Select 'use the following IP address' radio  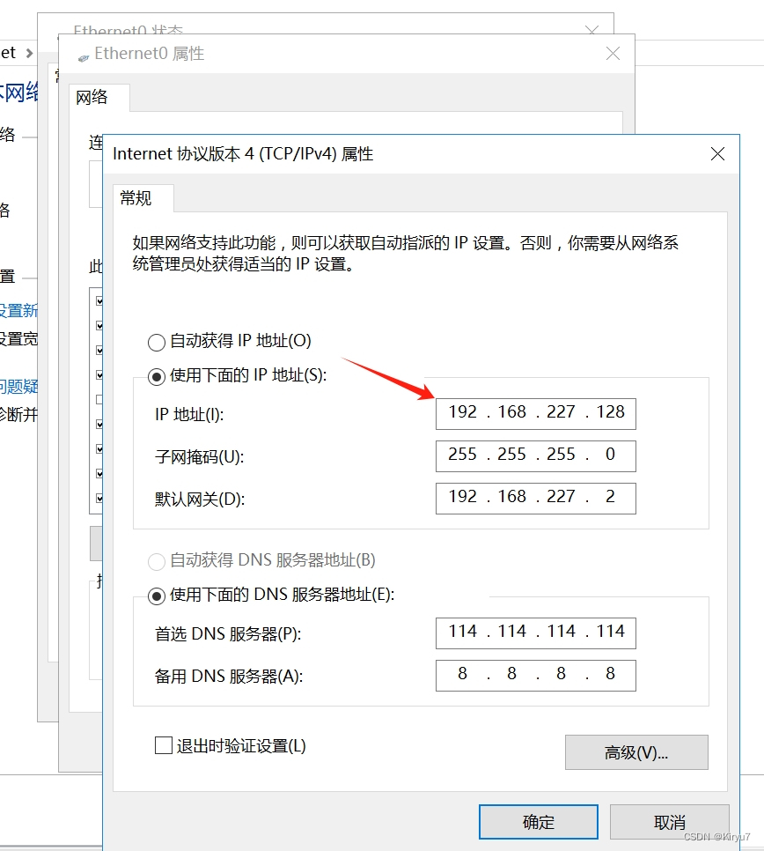tap(156, 376)
